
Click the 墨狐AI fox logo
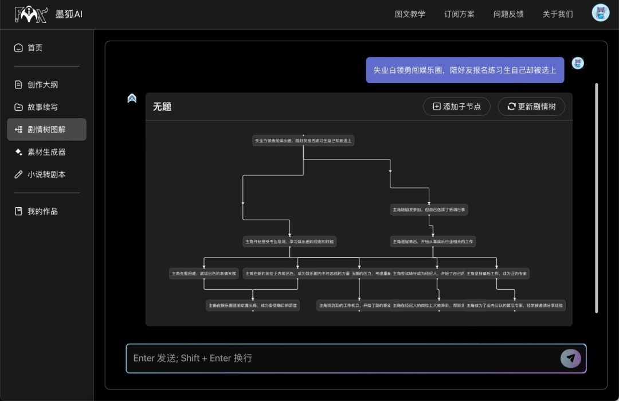click(30, 14)
